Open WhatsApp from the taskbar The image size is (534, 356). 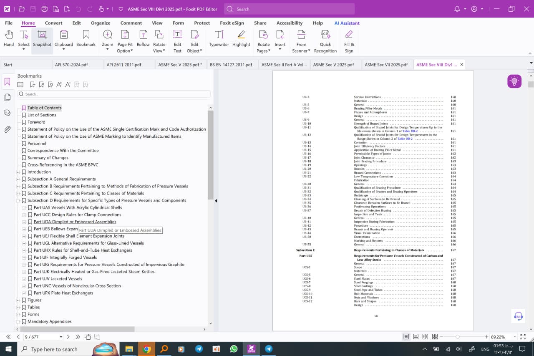coord(234,349)
